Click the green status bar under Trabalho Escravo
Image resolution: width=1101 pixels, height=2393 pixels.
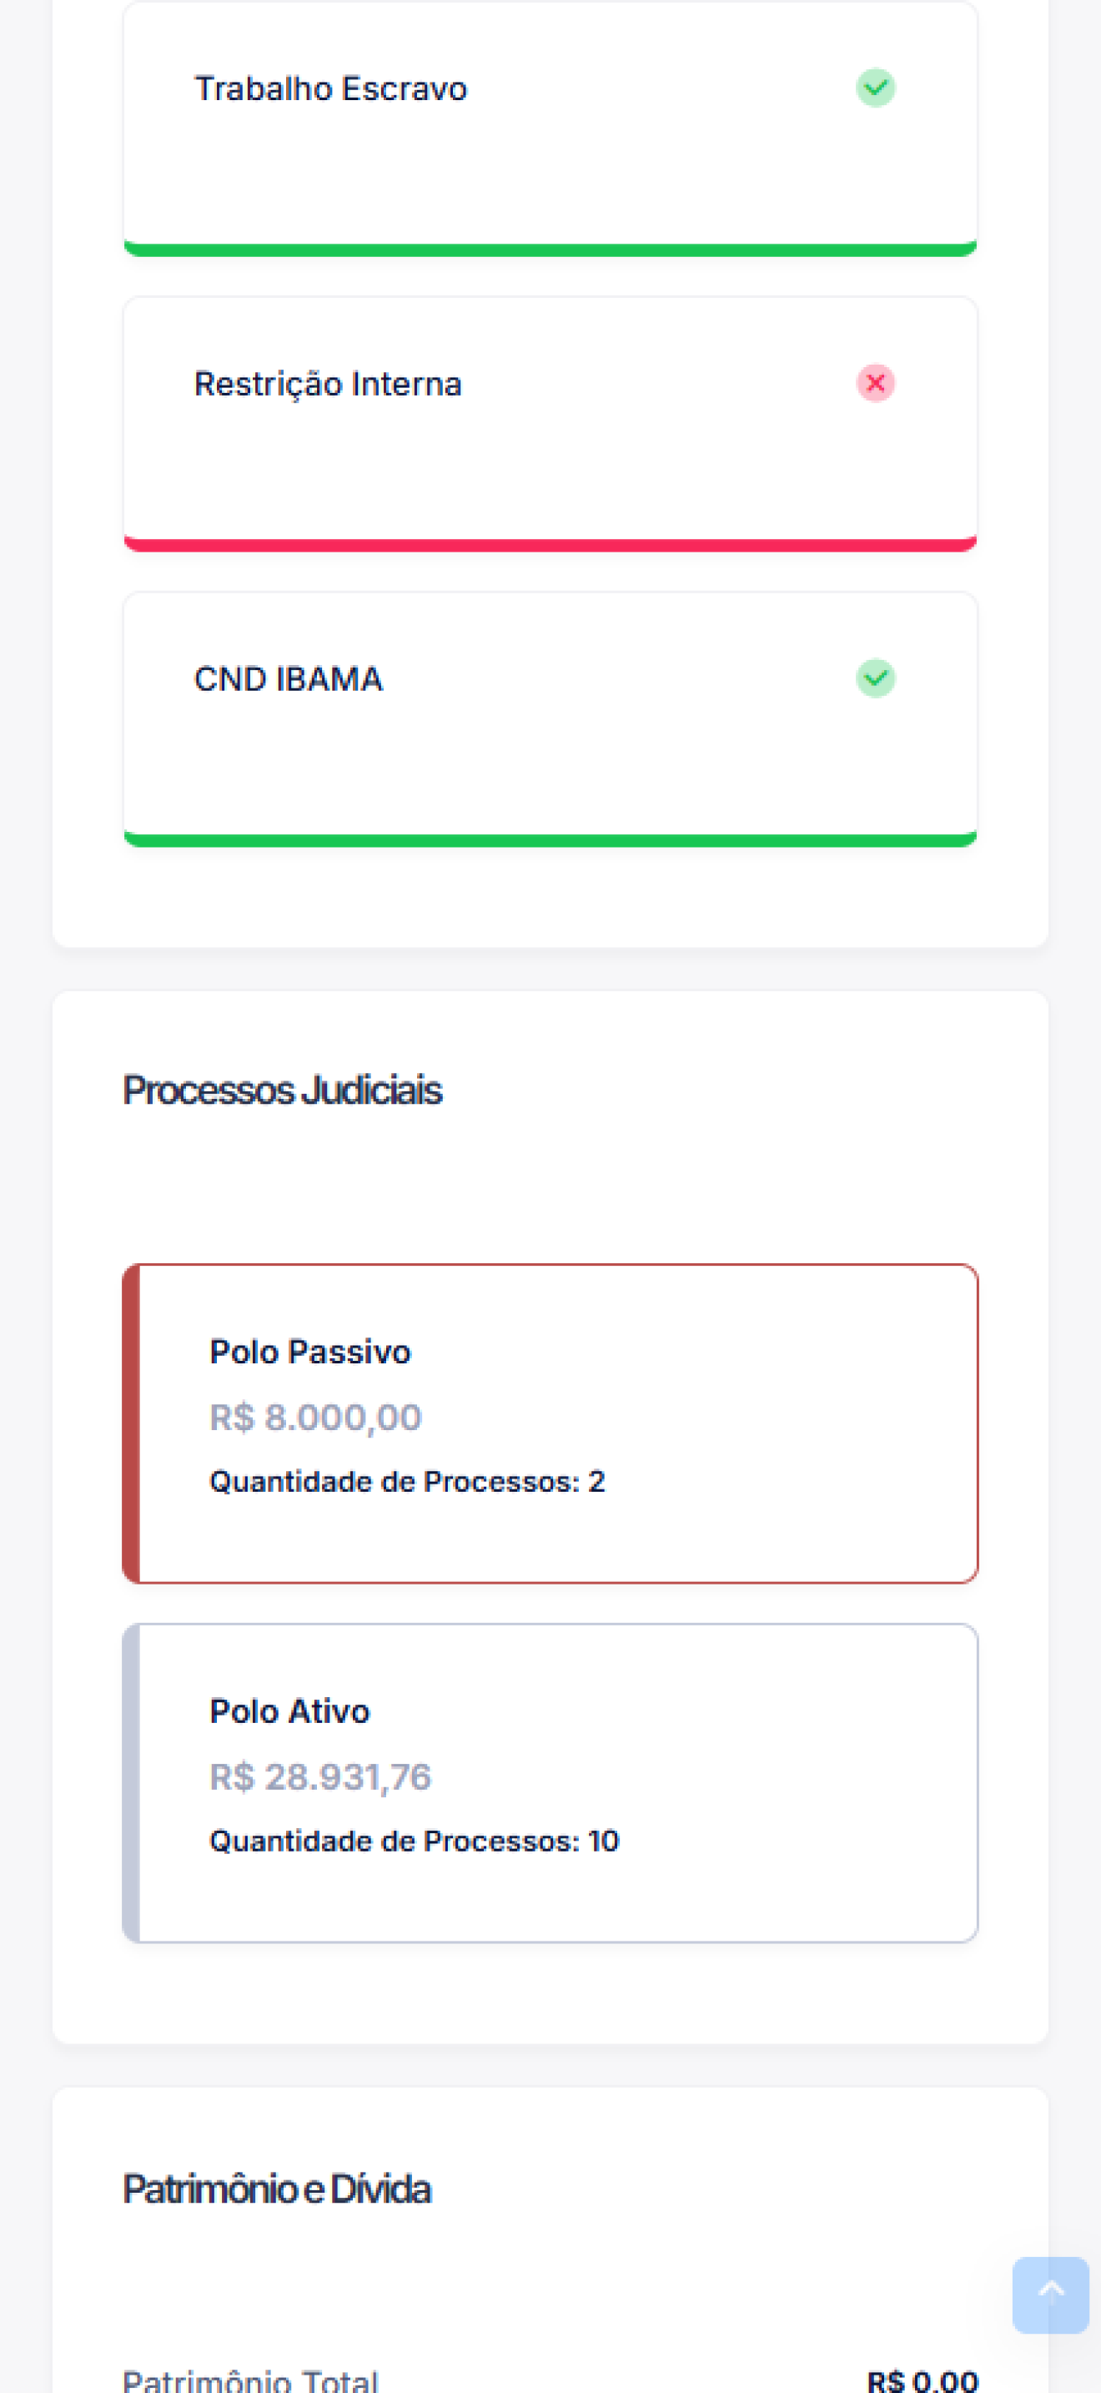(550, 249)
